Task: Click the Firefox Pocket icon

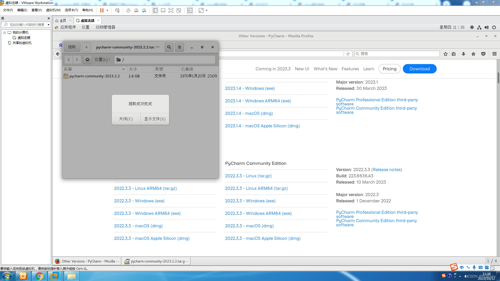Action: (483, 54)
